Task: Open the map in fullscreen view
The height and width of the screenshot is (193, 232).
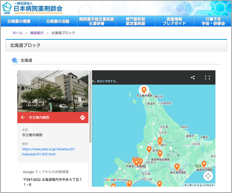Action: click(x=207, y=77)
